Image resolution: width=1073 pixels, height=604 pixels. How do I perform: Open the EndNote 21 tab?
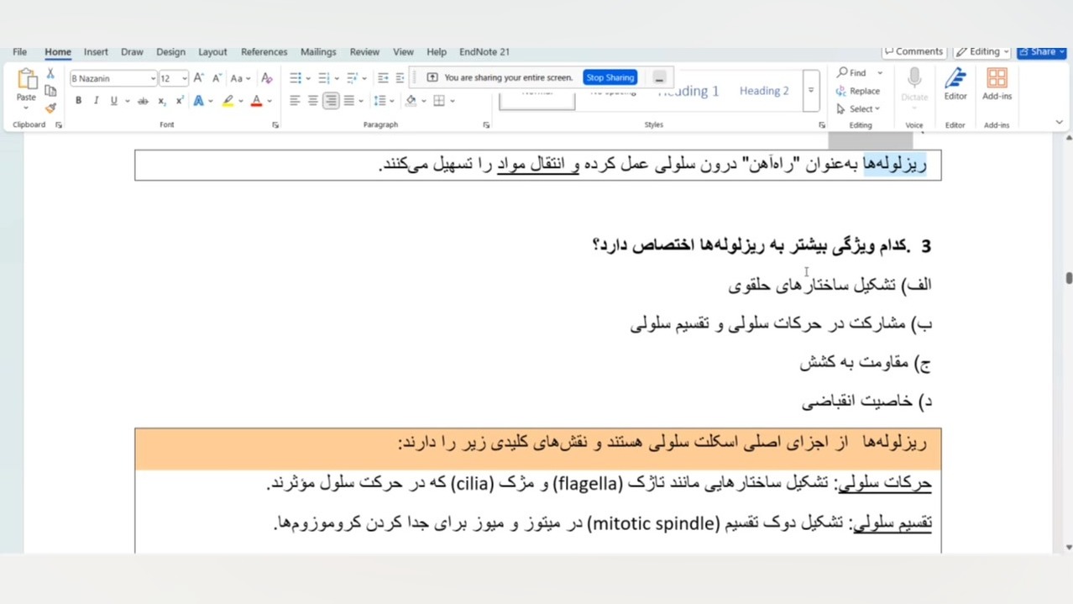484,52
